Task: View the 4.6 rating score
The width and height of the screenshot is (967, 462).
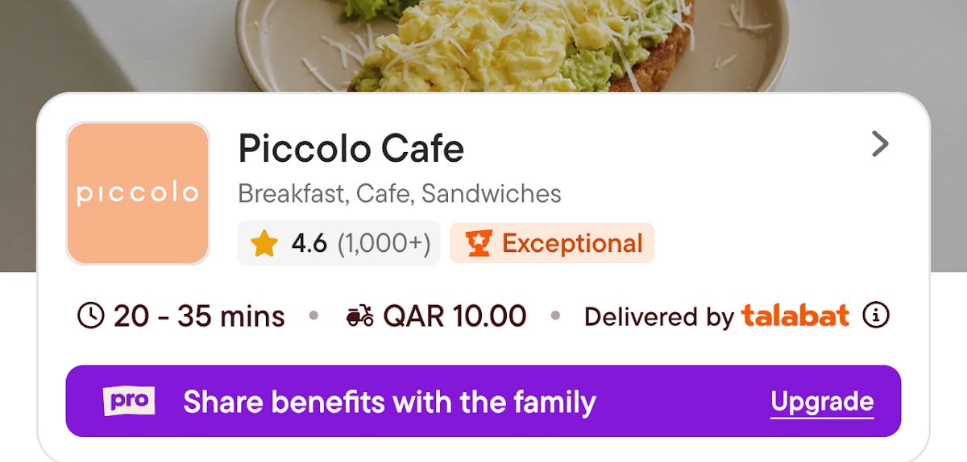Action: click(309, 243)
